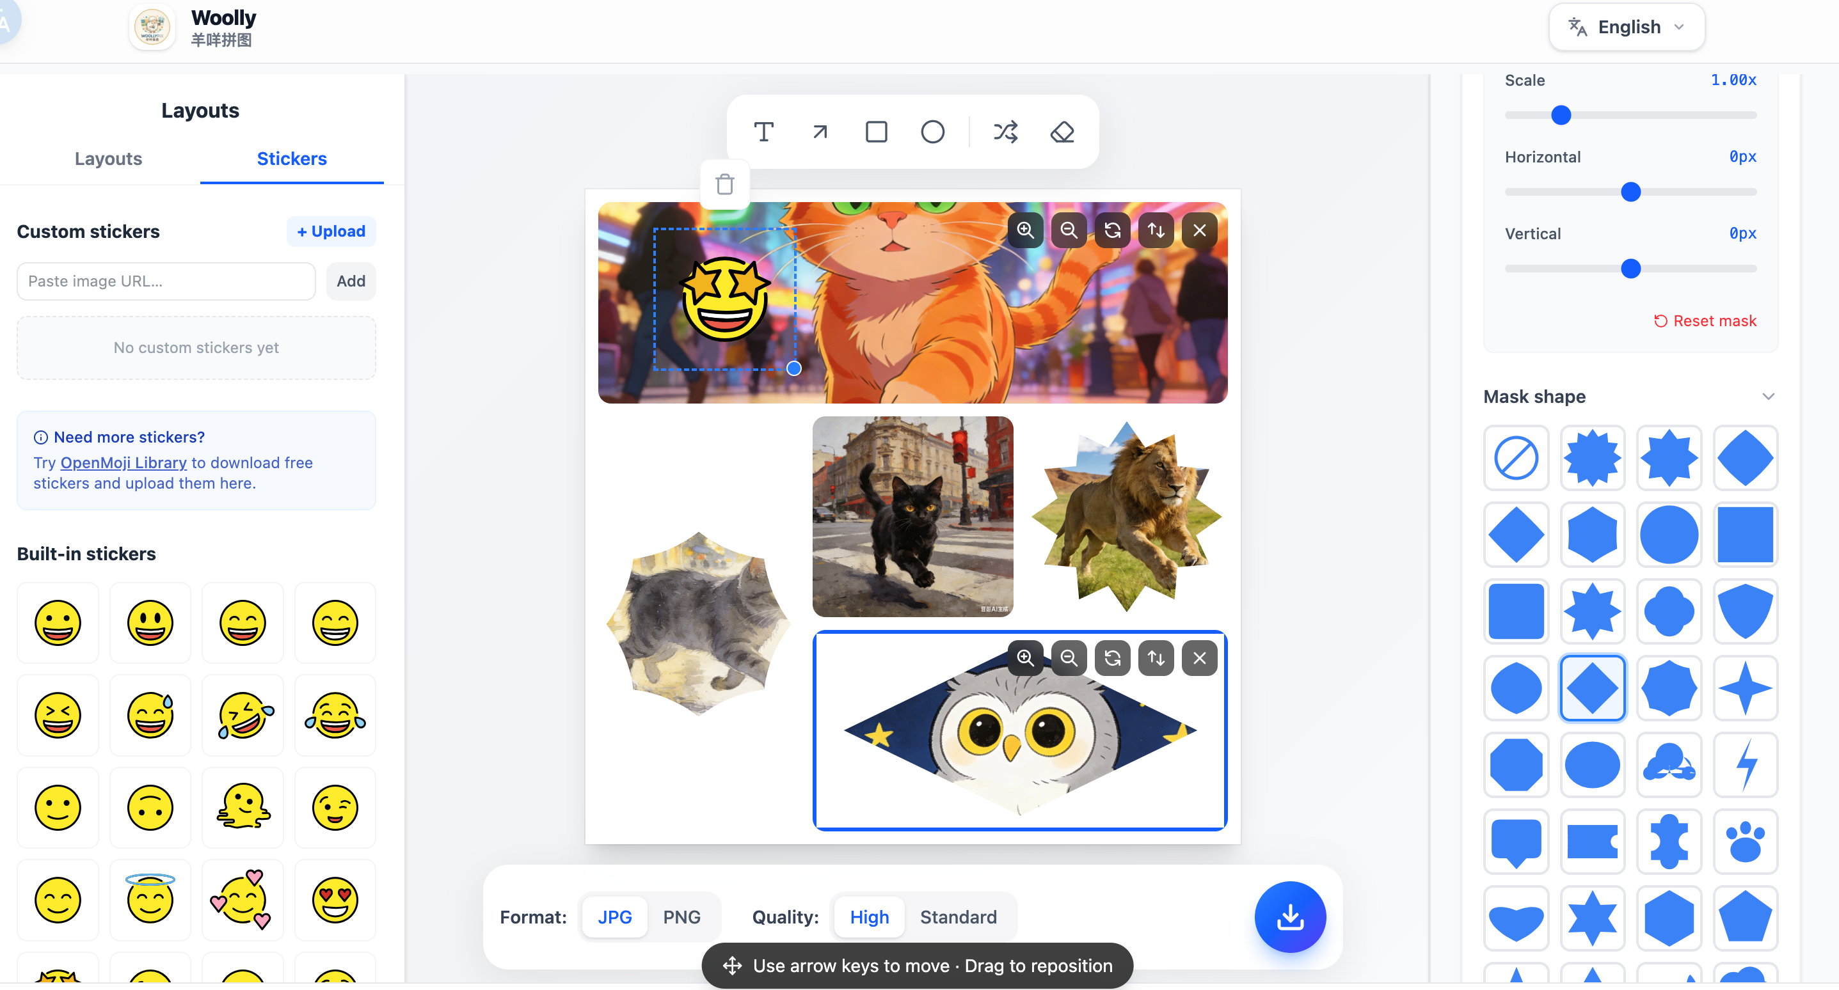This screenshot has width=1839, height=990.
Task: Select the Arrow drawing tool
Action: pyautogui.click(x=820, y=132)
